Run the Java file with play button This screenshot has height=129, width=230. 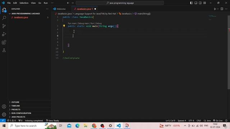coord(215,9)
